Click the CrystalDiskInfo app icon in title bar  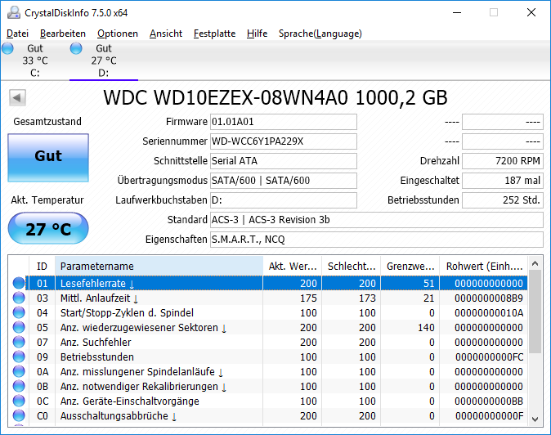pos(14,12)
